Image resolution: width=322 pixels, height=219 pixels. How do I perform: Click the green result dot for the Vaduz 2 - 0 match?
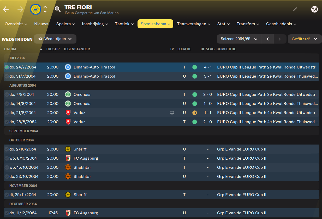pos(195,122)
